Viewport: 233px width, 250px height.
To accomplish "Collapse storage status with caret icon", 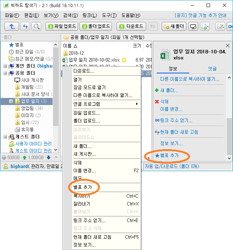I will pos(56,157).
